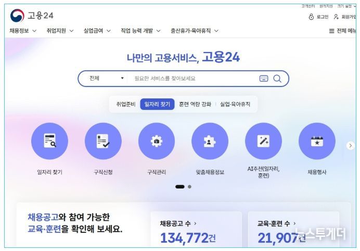The width and height of the screenshot is (360, 251).
Task: Expand the 전체 category dropdown in search bar
Action: coord(106,79)
